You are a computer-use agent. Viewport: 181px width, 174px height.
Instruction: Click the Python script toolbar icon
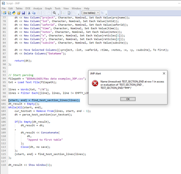tap(14, 13)
